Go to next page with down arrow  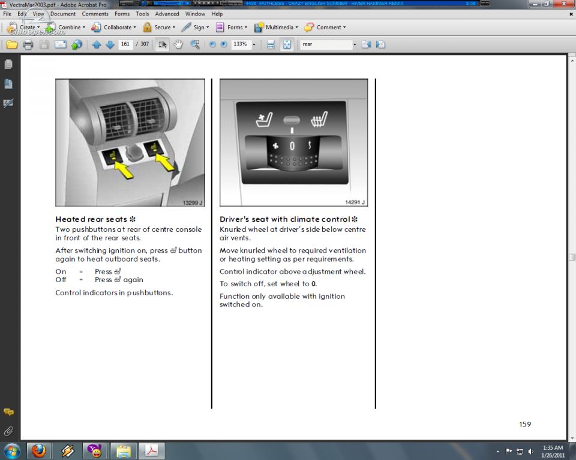click(110, 45)
